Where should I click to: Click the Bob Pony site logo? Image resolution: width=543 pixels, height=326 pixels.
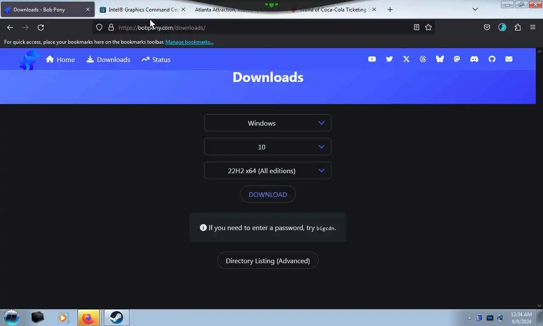(29, 60)
